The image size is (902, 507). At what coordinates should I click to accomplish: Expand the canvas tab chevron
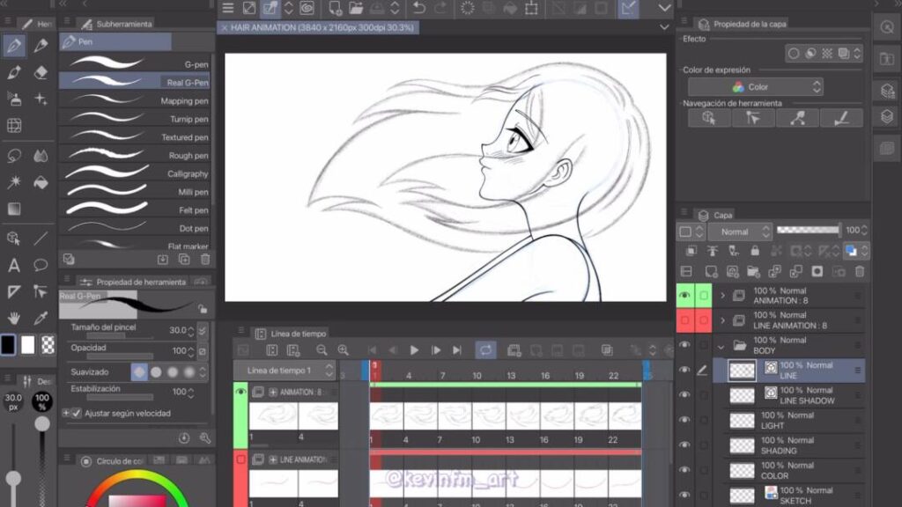click(x=664, y=27)
